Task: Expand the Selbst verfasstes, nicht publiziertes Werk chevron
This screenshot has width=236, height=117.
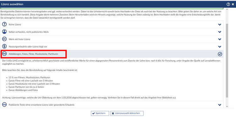Action: pyautogui.click(x=220, y=32)
